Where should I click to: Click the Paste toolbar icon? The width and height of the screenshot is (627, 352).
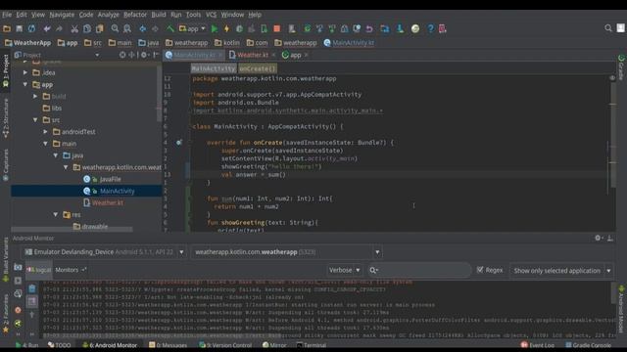coord(99,28)
